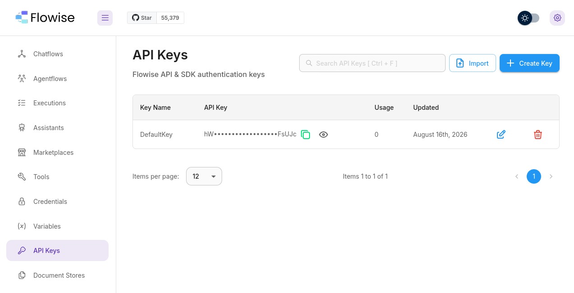The height and width of the screenshot is (293, 574).
Task: Click the Credentials lock icon
Action: tap(22, 202)
